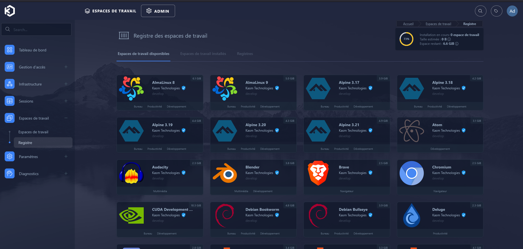Click the Productivité tag on Deluge card
This screenshot has height=249, width=523.
click(x=440, y=234)
